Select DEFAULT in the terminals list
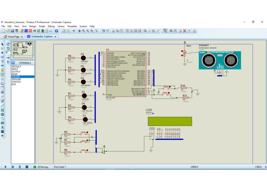This screenshot has height=189, width=267. tap(23, 67)
